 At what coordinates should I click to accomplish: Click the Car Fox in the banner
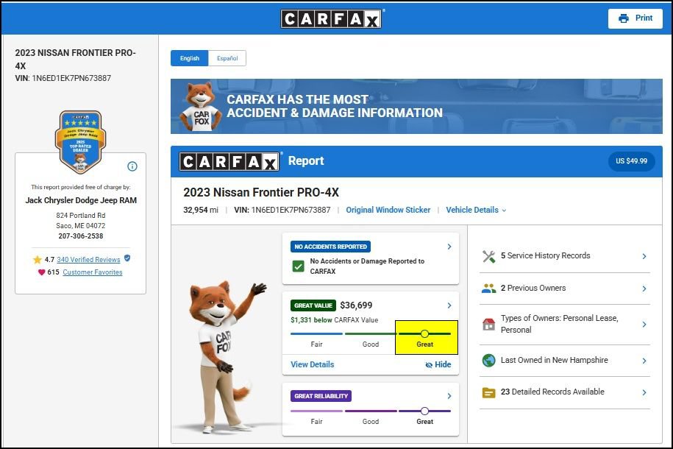coord(200,107)
